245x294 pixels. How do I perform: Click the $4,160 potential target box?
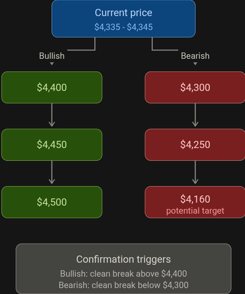(x=195, y=202)
